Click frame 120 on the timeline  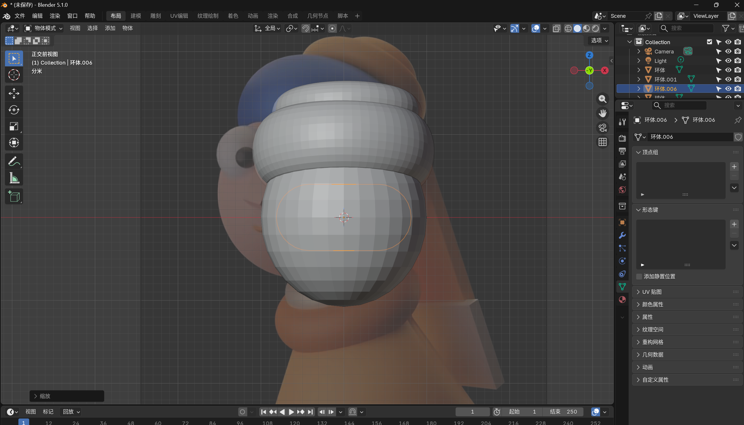294,422
